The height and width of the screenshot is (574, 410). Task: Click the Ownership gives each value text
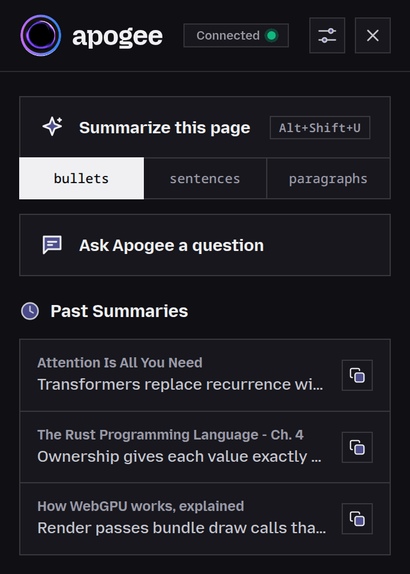coord(179,456)
